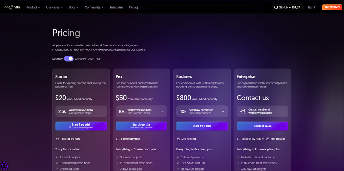The image size is (344, 171).
Task: Click the 6 shared projects text
Action: point(192,157)
